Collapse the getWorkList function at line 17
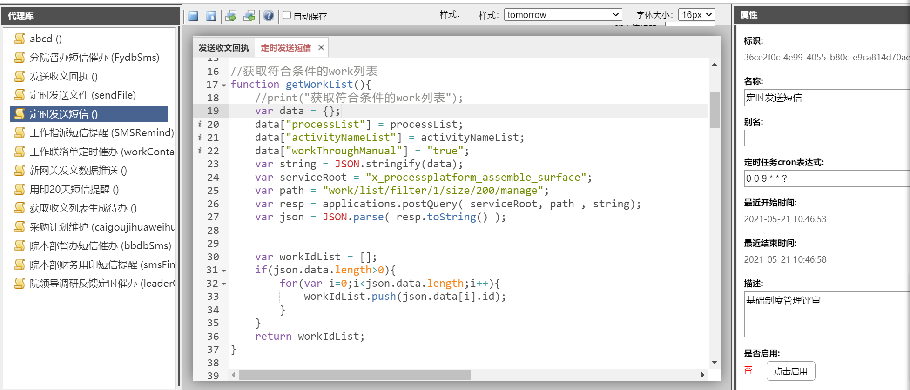This screenshot has width=910, height=390. 224,85
